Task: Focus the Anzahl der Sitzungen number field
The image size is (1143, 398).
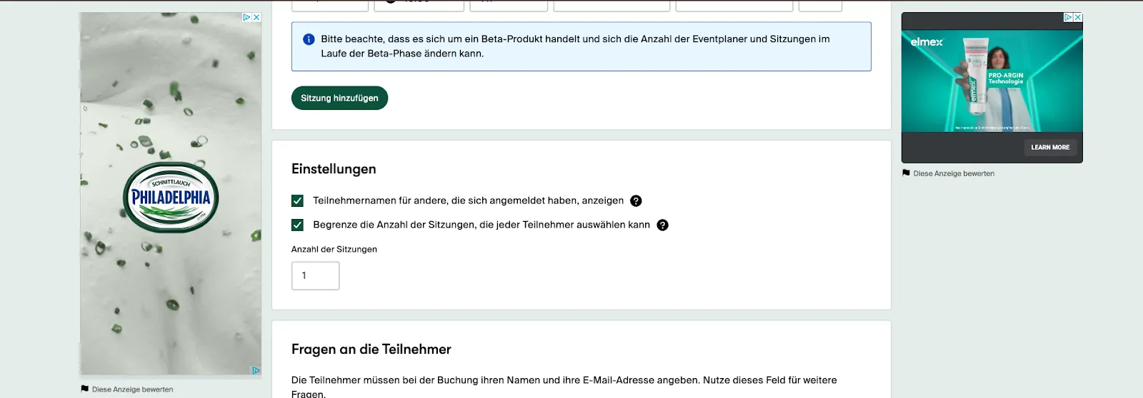Action: 316,276
